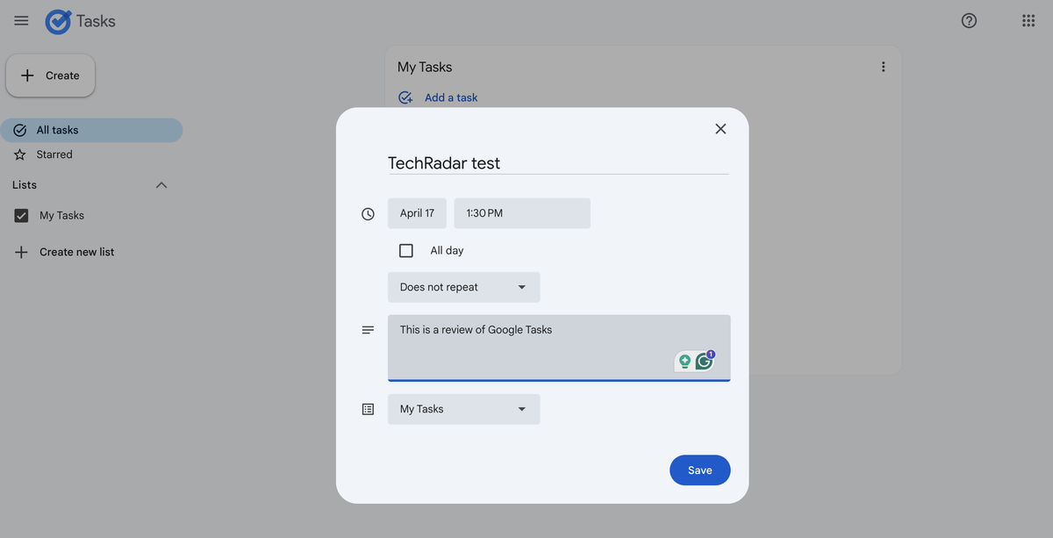Screen dimensions: 1053x538
Task: Click the blue Save button
Action: pos(699,470)
